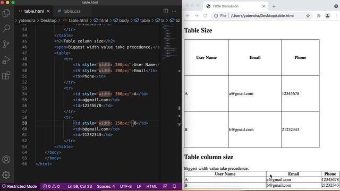The width and height of the screenshot is (340, 191).
Task: Click line 45 h2 Table column size code
Action: coord(84,41)
